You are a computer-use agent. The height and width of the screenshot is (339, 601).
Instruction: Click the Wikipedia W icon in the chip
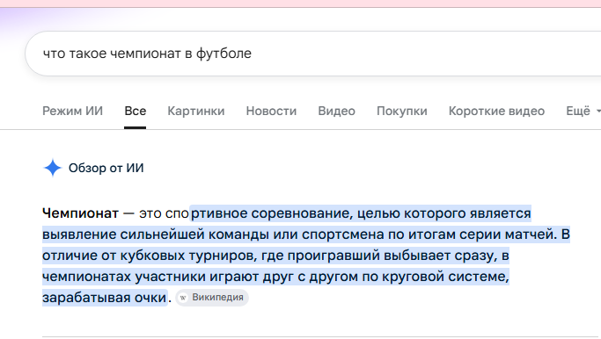point(183,298)
